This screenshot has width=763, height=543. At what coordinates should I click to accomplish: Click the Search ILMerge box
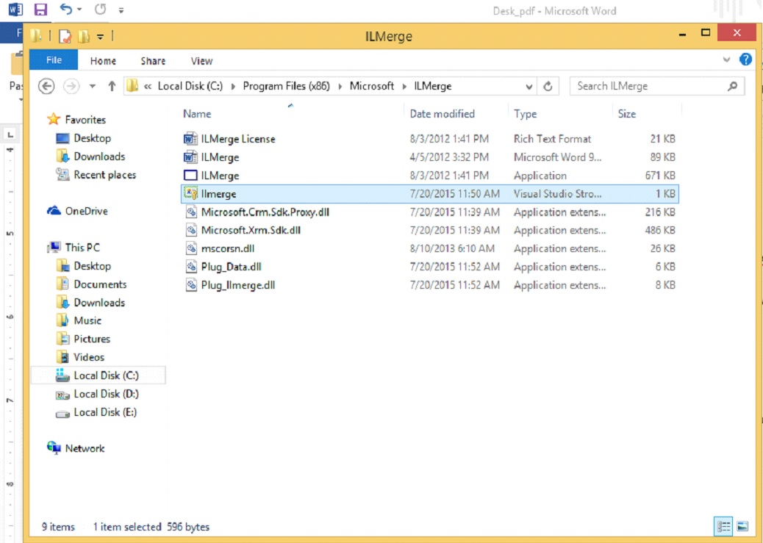point(657,86)
